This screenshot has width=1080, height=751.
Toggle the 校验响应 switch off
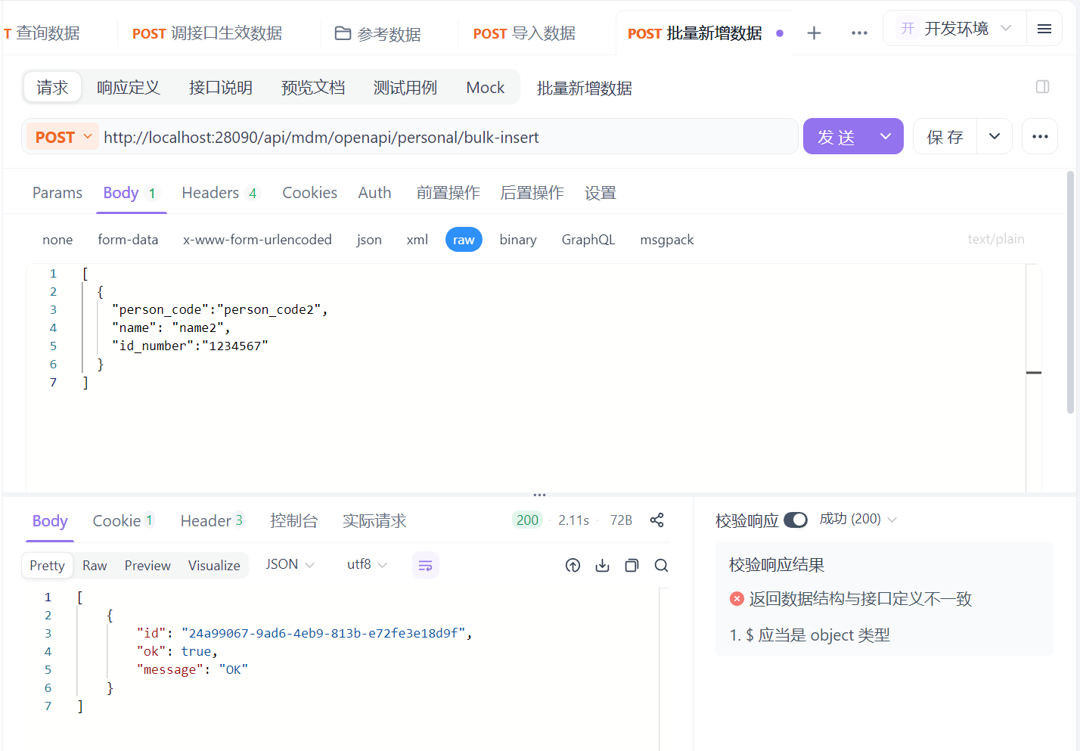(x=795, y=520)
